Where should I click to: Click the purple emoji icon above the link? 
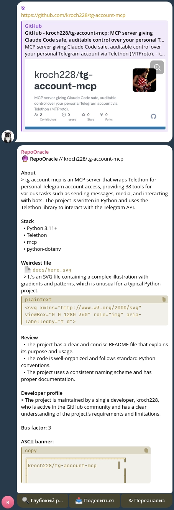(x=23, y=8)
